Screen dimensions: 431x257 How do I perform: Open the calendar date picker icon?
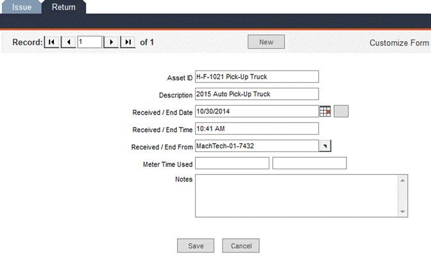click(325, 111)
